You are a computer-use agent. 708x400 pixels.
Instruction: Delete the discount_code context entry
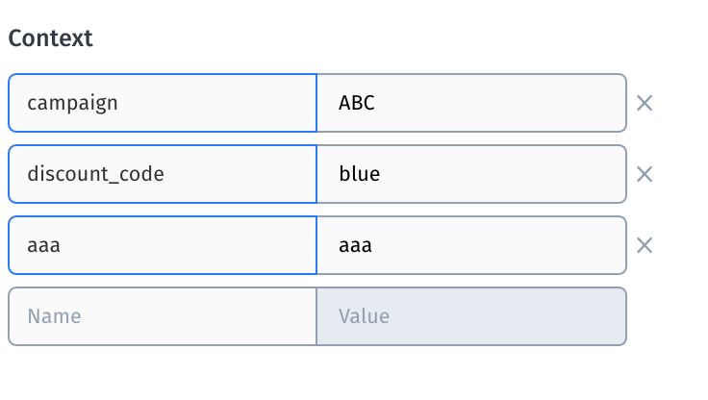click(645, 174)
